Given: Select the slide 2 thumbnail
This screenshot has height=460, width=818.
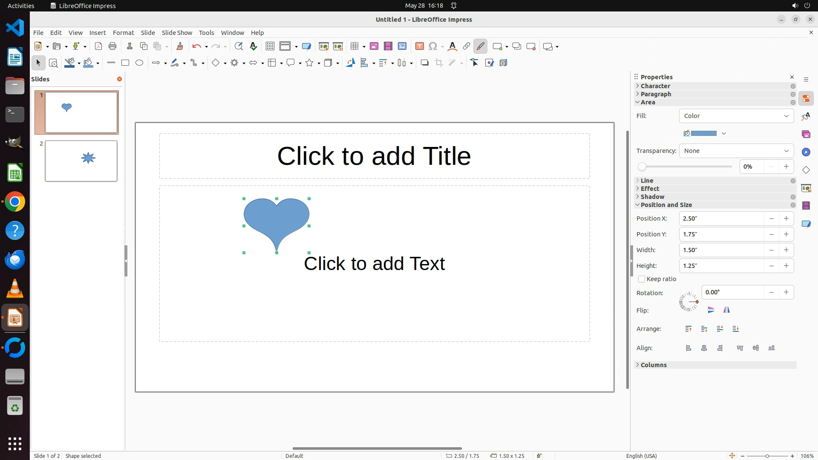Looking at the screenshot, I should [81, 161].
